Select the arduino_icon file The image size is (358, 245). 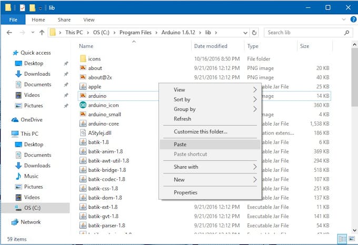click(x=103, y=105)
